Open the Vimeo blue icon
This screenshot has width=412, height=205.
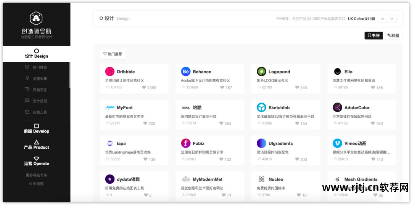[x=337, y=143]
